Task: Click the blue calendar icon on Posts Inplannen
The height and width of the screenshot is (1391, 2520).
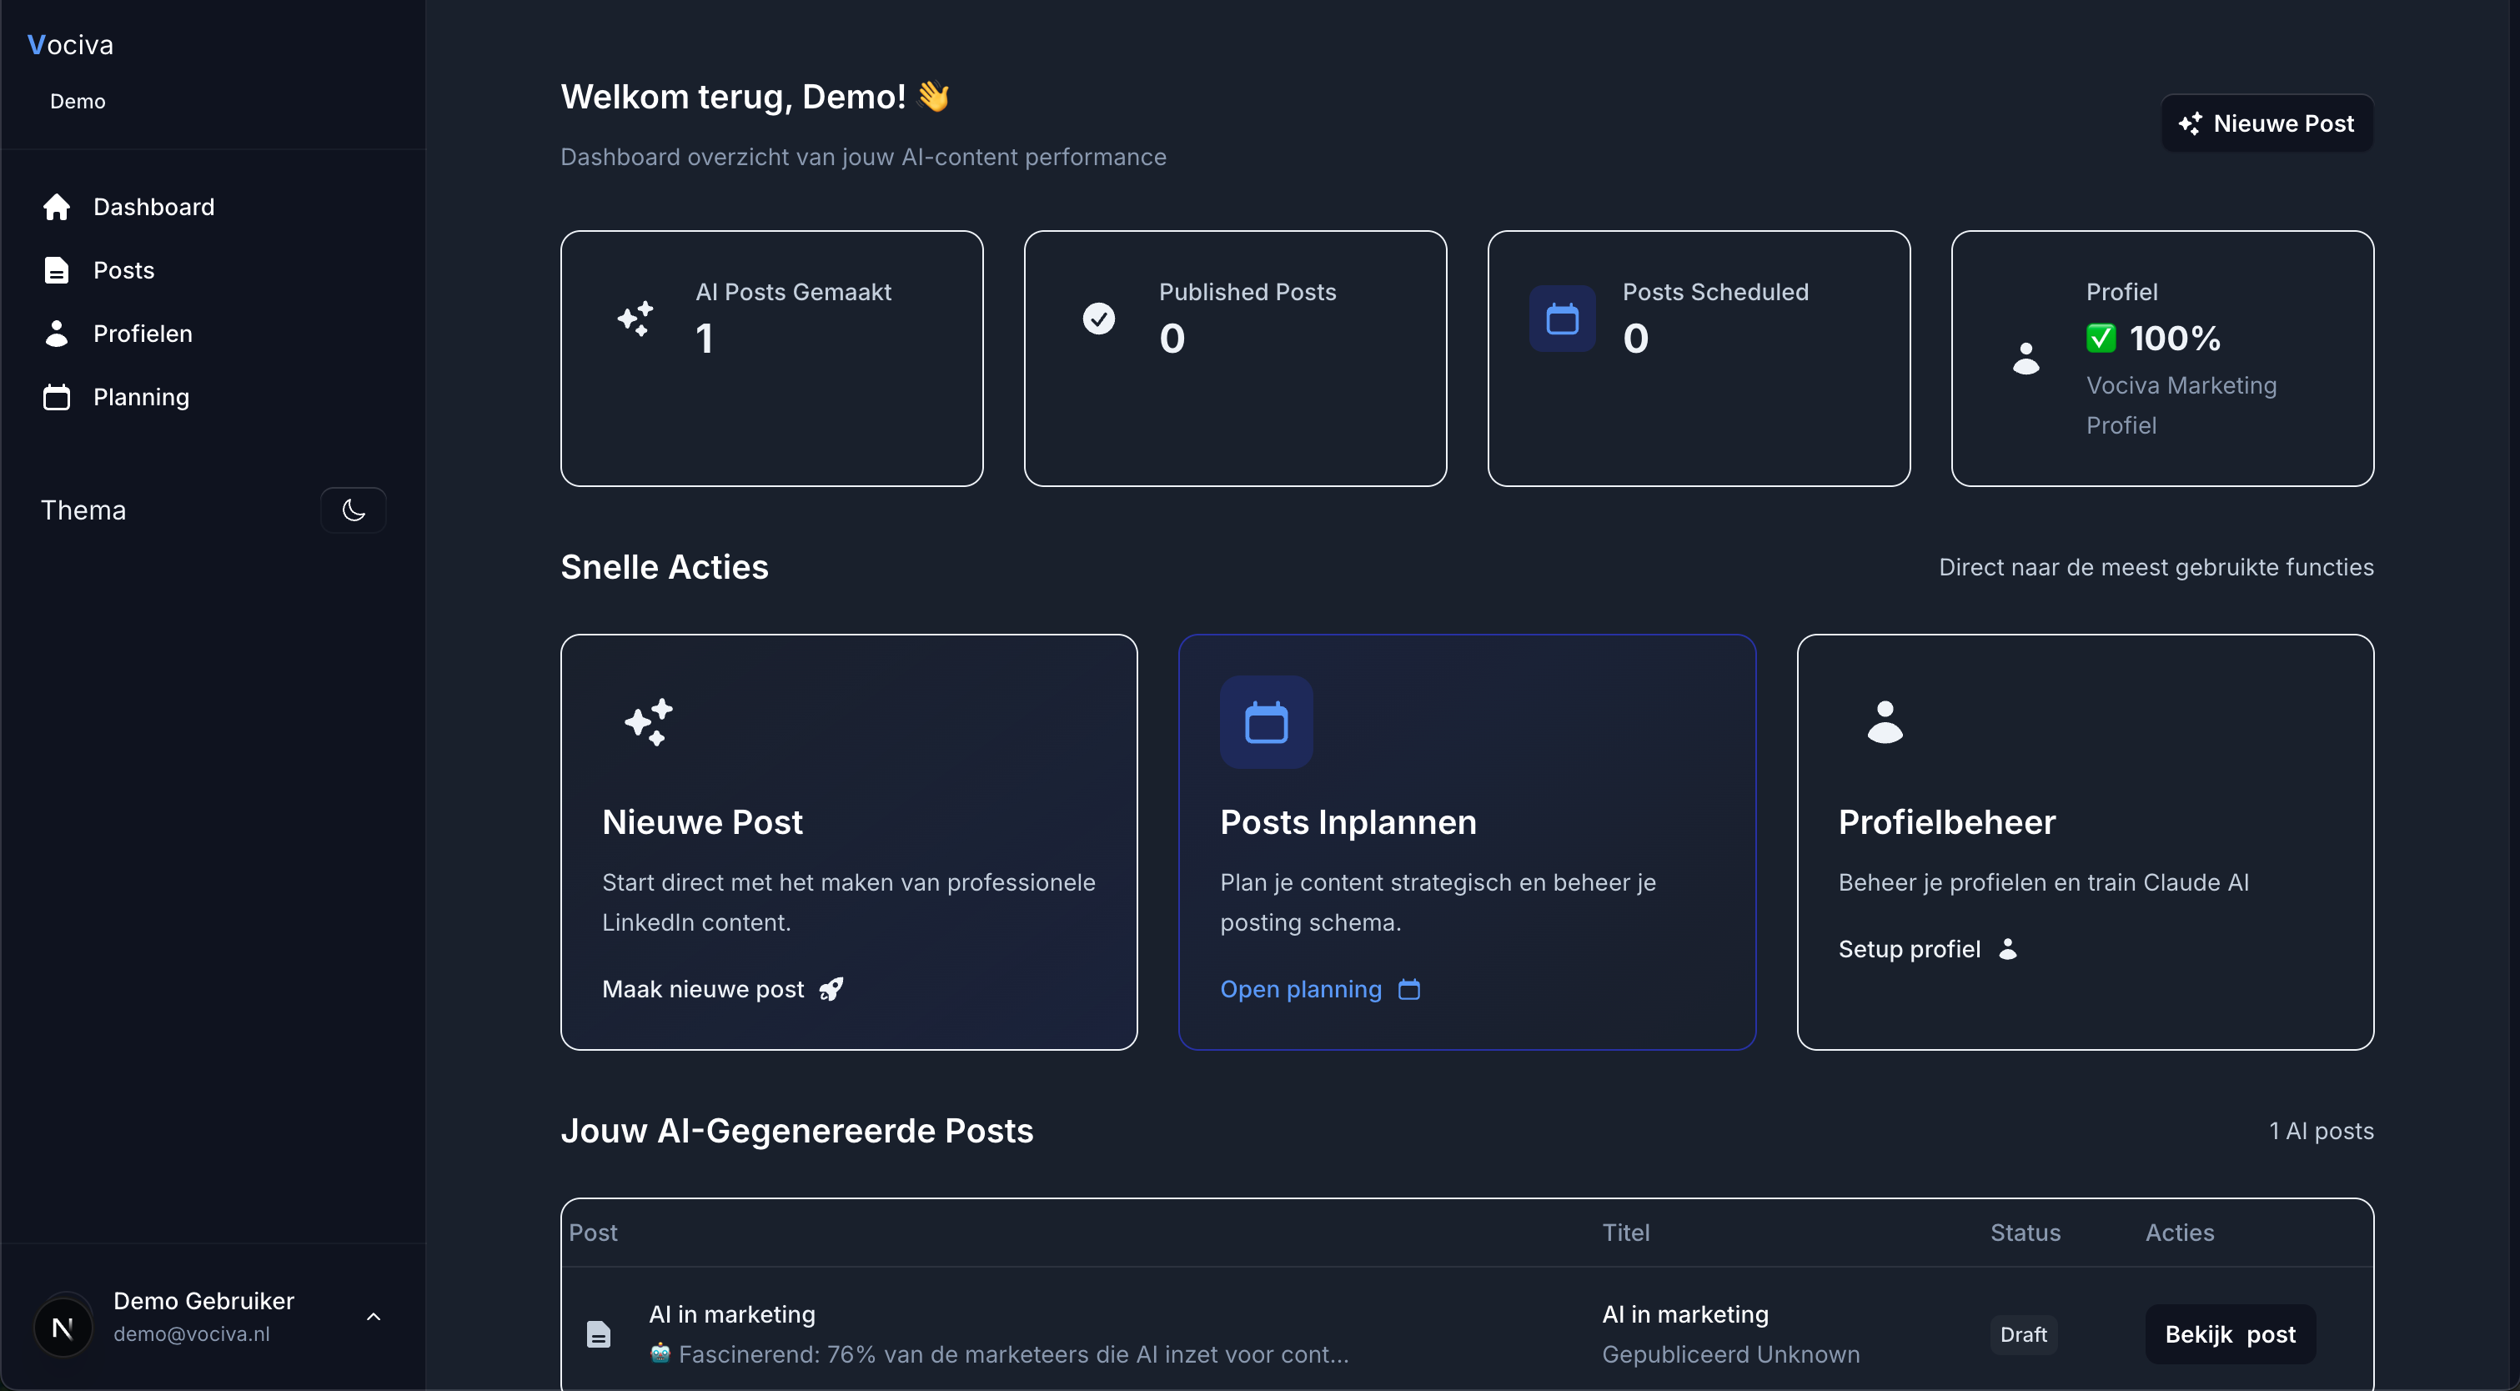Action: coord(1266,722)
